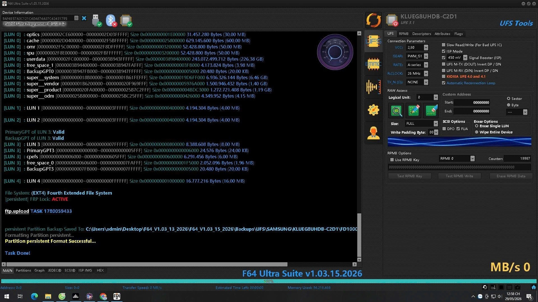
Task: Toggle Automatic Reconnection Loop checkbox
Action: (444, 83)
